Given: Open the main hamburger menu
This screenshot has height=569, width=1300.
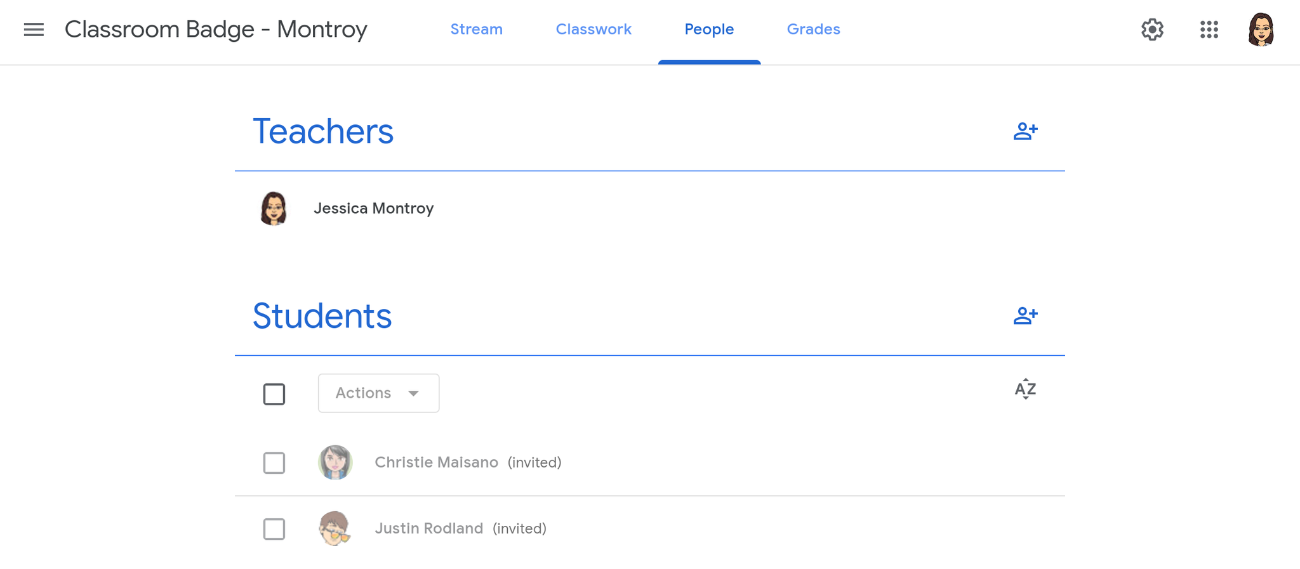Looking at the screenshot, I should (34, 30).
